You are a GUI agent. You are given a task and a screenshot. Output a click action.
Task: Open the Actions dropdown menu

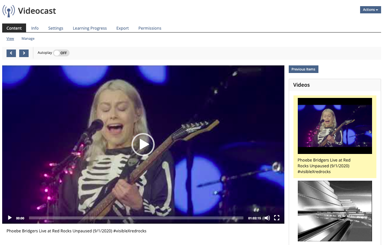[x=370, y=10]
